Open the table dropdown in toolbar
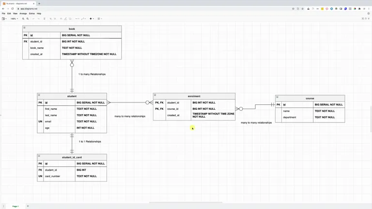The height and width of the screenshot is (209, 372). click(100, 19)
